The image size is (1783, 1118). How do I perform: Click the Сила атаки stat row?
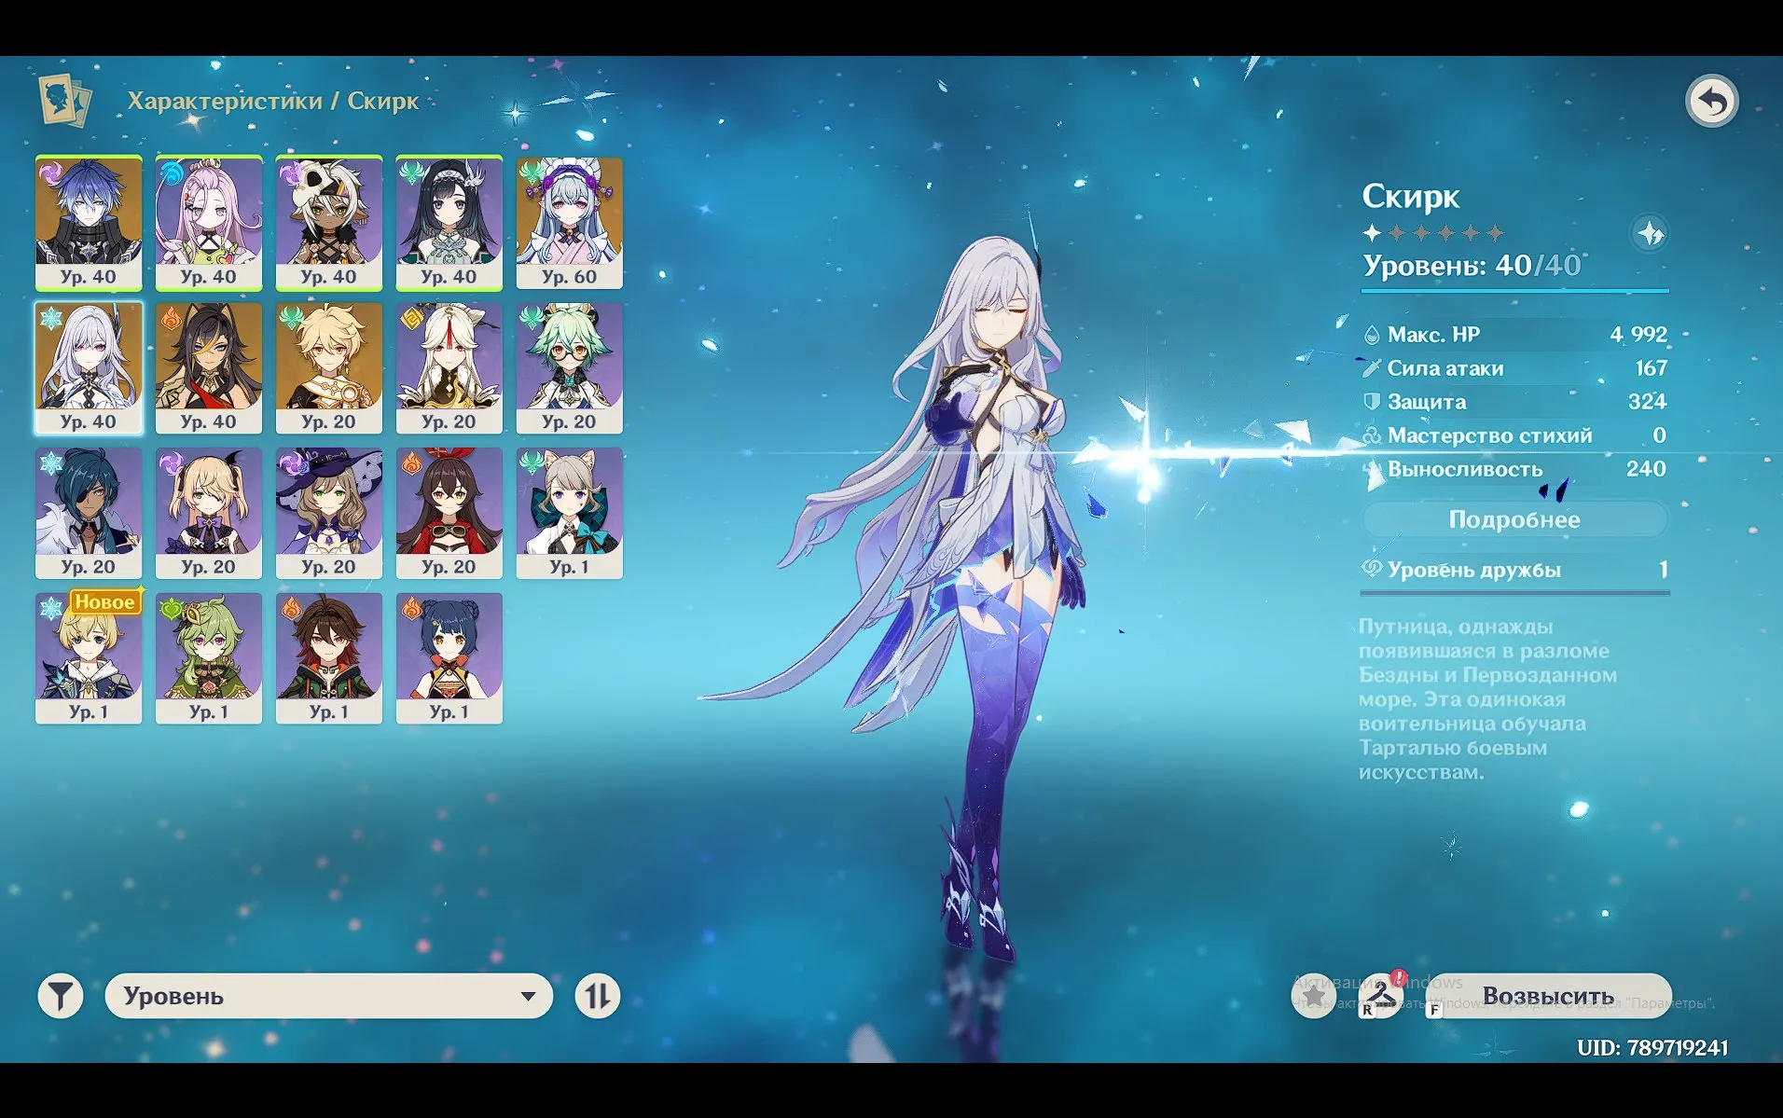(1514, 368)
